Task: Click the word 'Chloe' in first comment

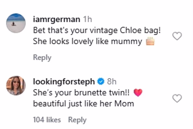Action: (x=131, y=30)
